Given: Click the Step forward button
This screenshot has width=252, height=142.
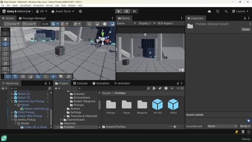Looking at the screenshot, I should coord(134,11).
